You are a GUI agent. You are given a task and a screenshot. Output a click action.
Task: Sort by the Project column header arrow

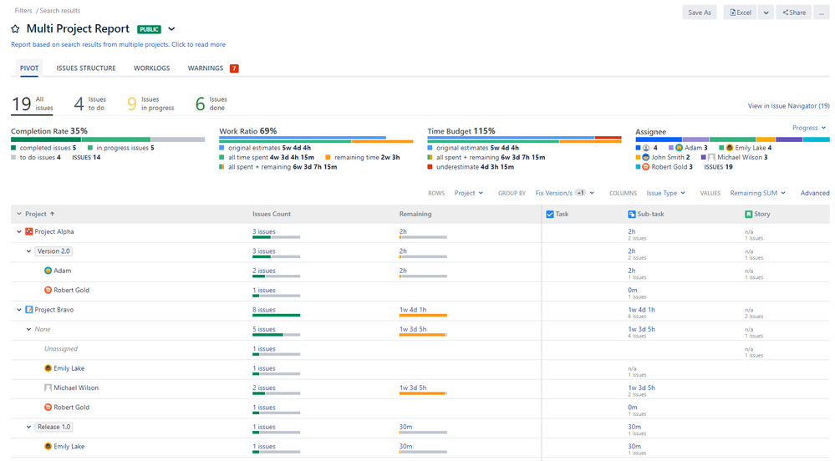pyautogui.click(x=52, y=214)
